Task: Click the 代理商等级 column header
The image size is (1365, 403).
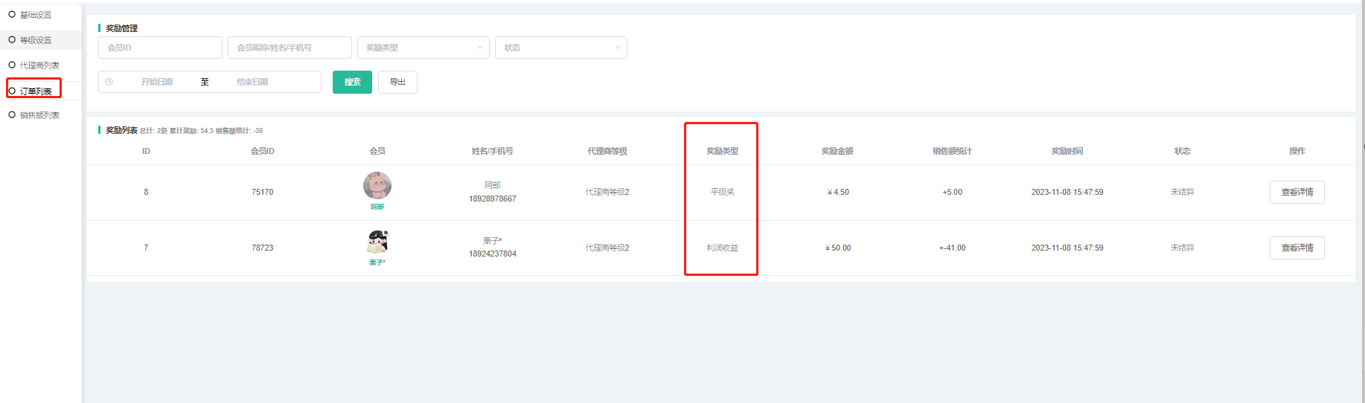Action: 607,151
